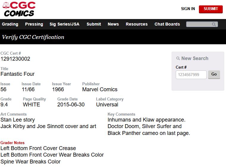Click into the top navigation search field

(x=199, y=24)
